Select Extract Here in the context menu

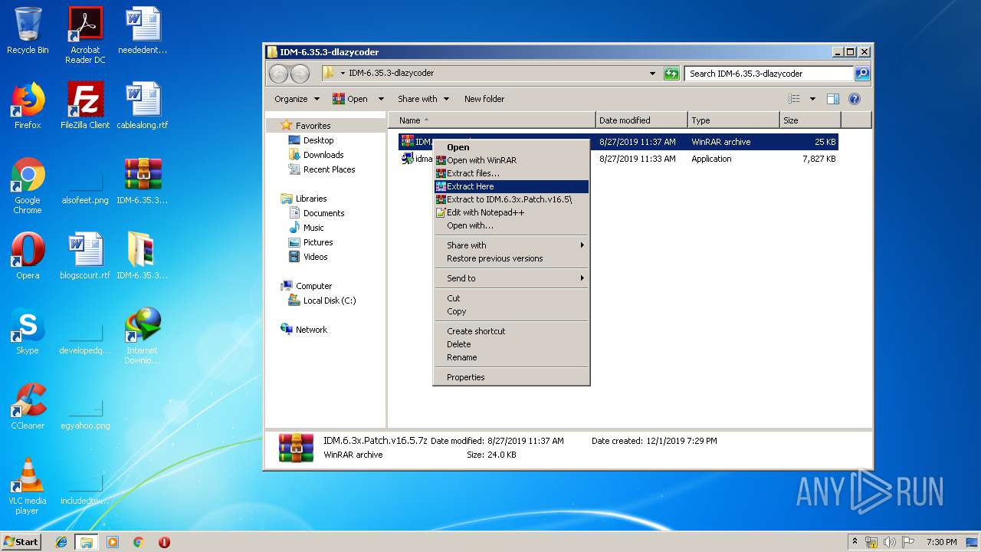point(511,186)
